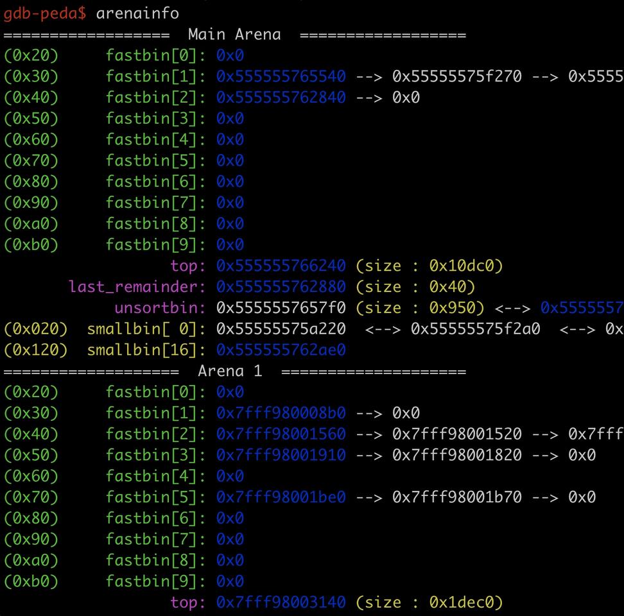Select unsortbin address 0x5555557657f0

281,308
